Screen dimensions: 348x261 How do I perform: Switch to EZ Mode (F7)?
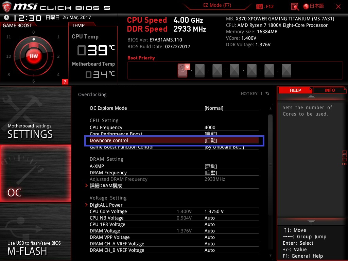[x=217, y=5]
